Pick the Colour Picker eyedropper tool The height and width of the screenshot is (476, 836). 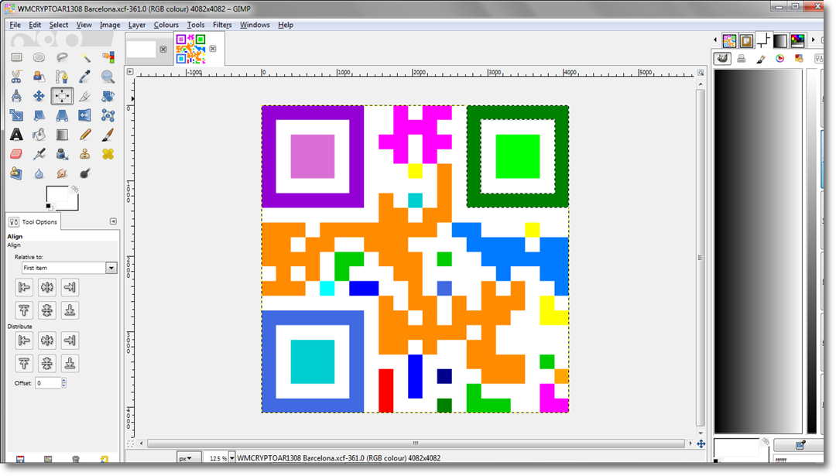point(85,77)
